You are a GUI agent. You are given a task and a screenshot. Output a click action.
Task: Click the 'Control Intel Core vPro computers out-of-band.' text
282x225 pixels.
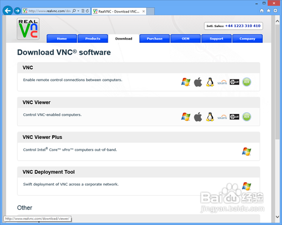coord(70,149)
